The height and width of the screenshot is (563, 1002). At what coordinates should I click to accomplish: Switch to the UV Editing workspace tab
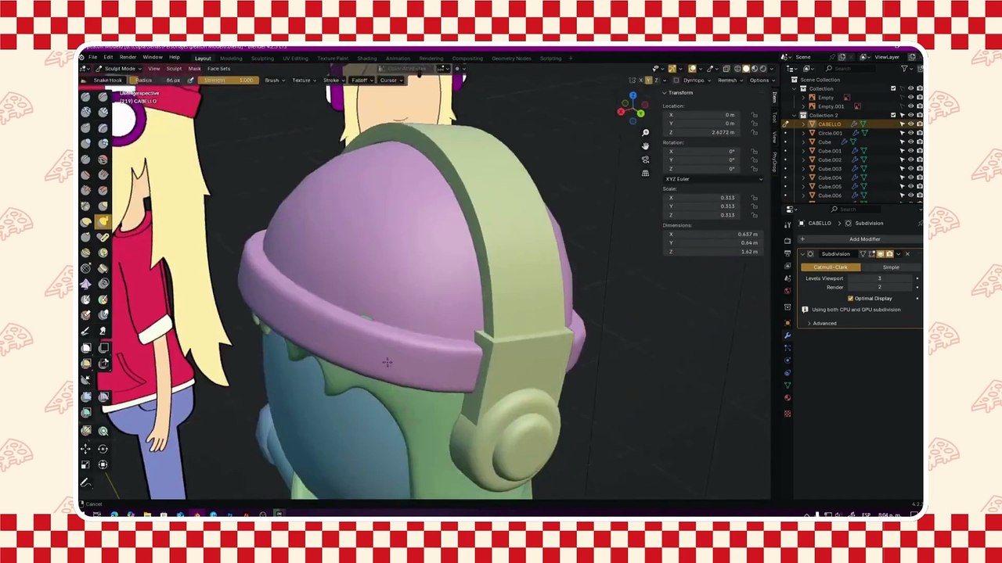click(x=295, y=59)
